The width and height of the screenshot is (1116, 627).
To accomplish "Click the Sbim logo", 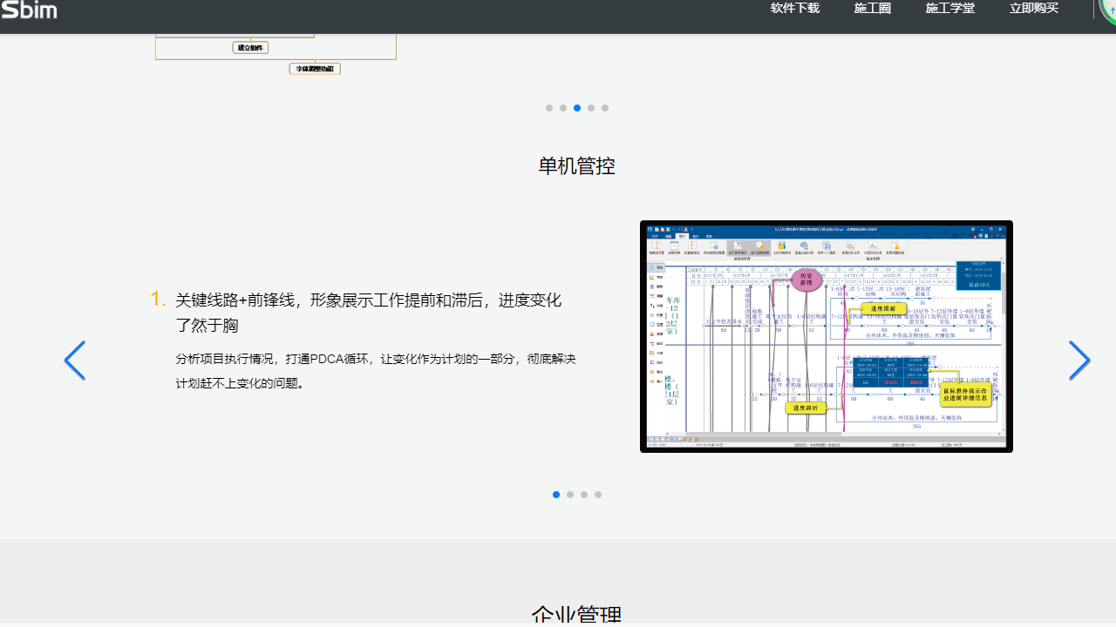I will 29,10.
